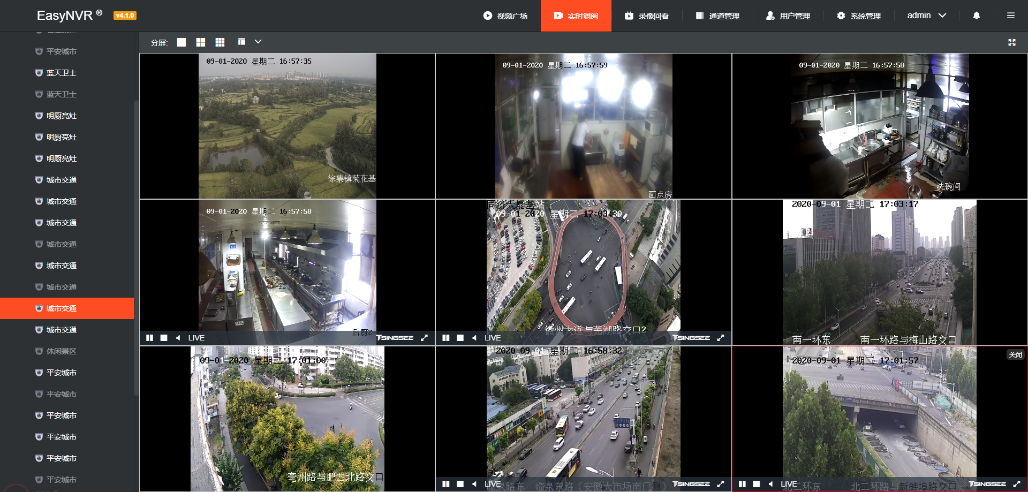Stop the 北二环路与新蚌埠路交口 video
The height and width of the screenshot is (492, 1028).
[756, 484]
